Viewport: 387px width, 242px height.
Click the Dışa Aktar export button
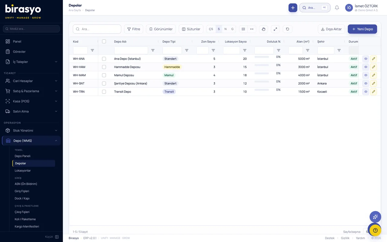[x=331, y=29]
